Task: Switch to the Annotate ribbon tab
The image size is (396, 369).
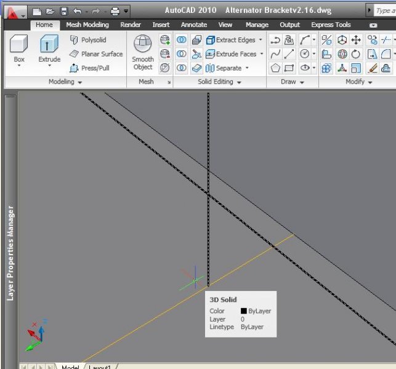Action: 194,25
